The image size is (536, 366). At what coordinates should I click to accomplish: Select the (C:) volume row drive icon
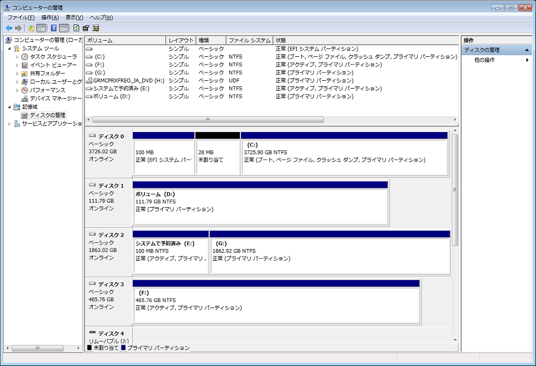pyautogui.click(x=89, y=57)
